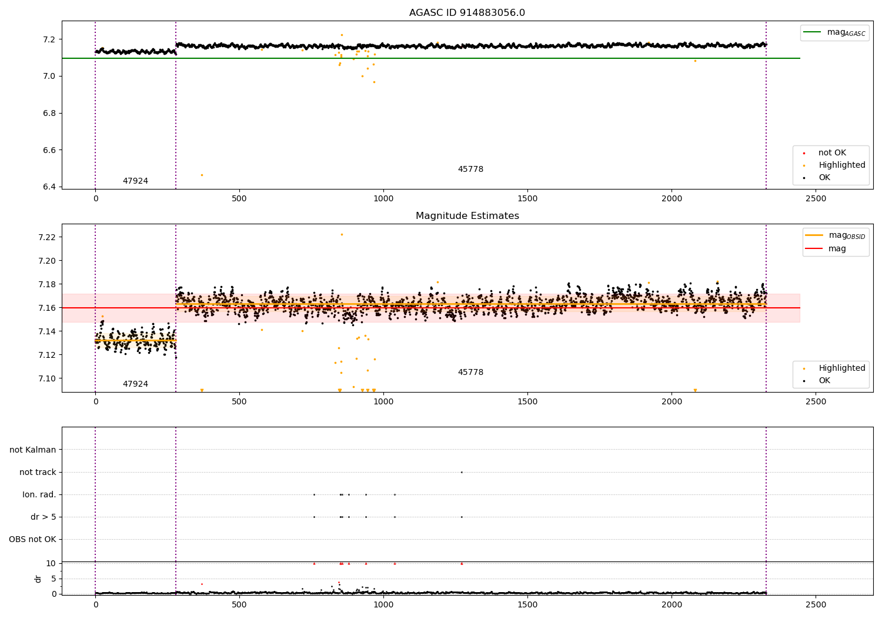Image resolution: width=882 pixels, height=618 pixels.
Task: Click the 'Ion. rad.' row label
Action: pos(39,495)
